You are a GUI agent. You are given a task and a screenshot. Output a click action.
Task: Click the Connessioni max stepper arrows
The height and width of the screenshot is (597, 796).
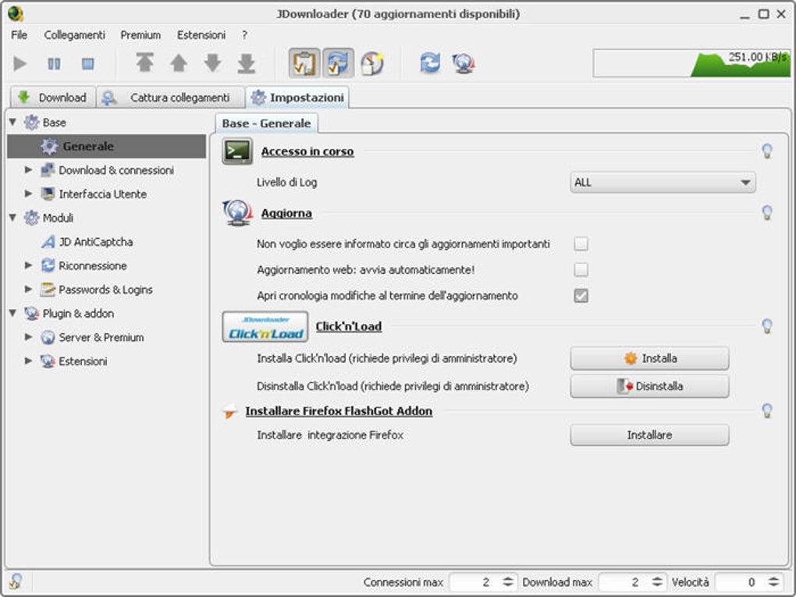(508, 581)
